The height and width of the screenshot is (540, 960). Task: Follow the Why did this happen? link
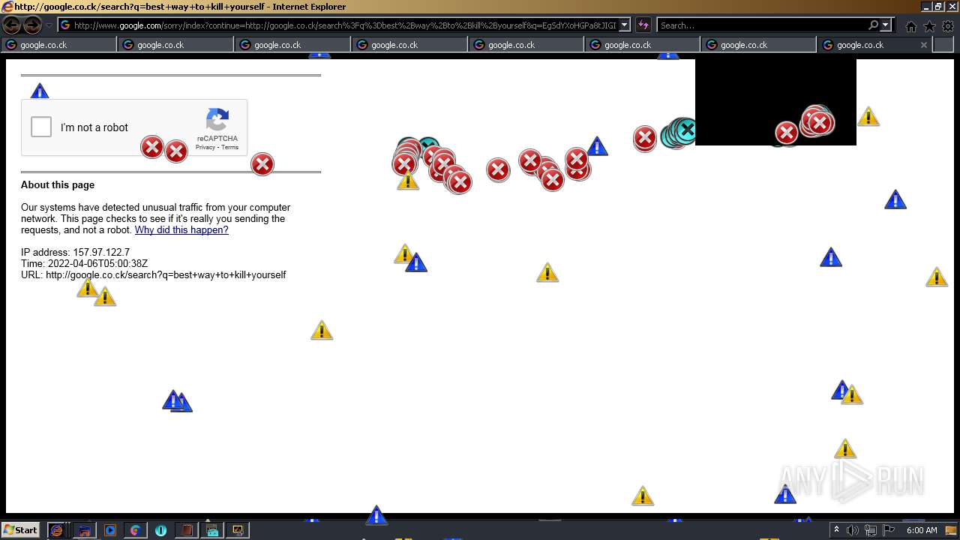[x=181, y=230]
